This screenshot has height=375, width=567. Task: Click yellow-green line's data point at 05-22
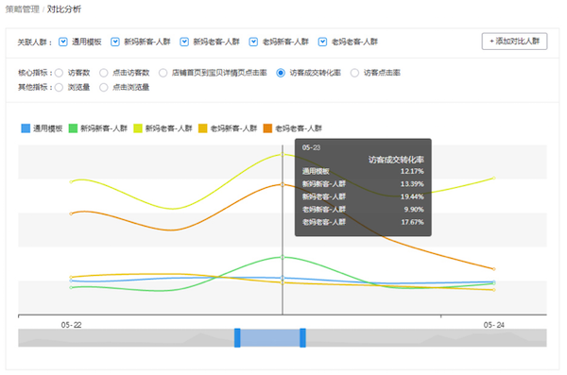(71, 182)
